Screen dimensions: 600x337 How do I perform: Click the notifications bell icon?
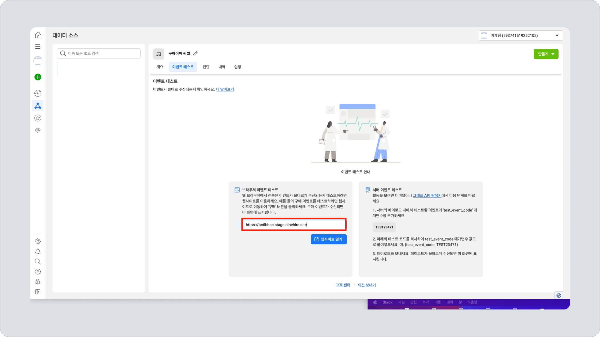[x=38, y=251]
